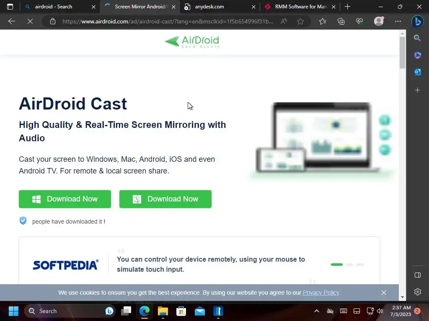Open Microsoft Edge from the taskbar
This screenshot has width=429, height=321.
[145, 311]
